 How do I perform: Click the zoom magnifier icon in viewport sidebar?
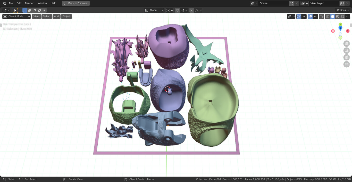[x=346, y=43]
